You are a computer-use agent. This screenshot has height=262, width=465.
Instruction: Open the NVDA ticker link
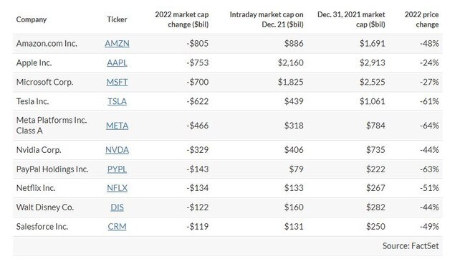pos(117,150)
